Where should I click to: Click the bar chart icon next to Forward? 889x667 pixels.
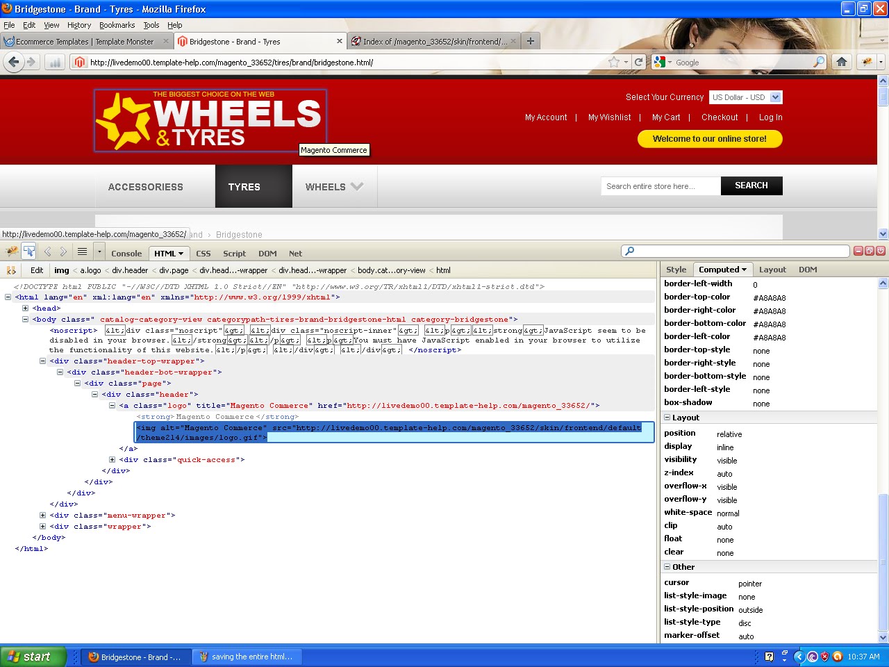[x=55, y=62]
